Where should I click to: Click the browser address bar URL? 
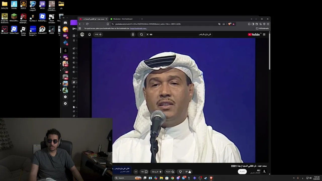click(148, 24)
